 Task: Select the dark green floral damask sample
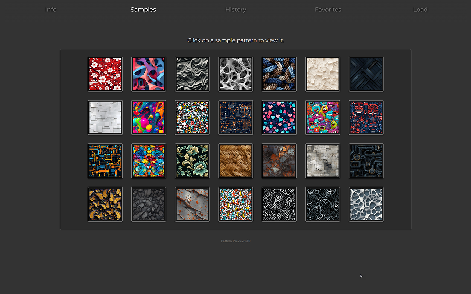192,161
